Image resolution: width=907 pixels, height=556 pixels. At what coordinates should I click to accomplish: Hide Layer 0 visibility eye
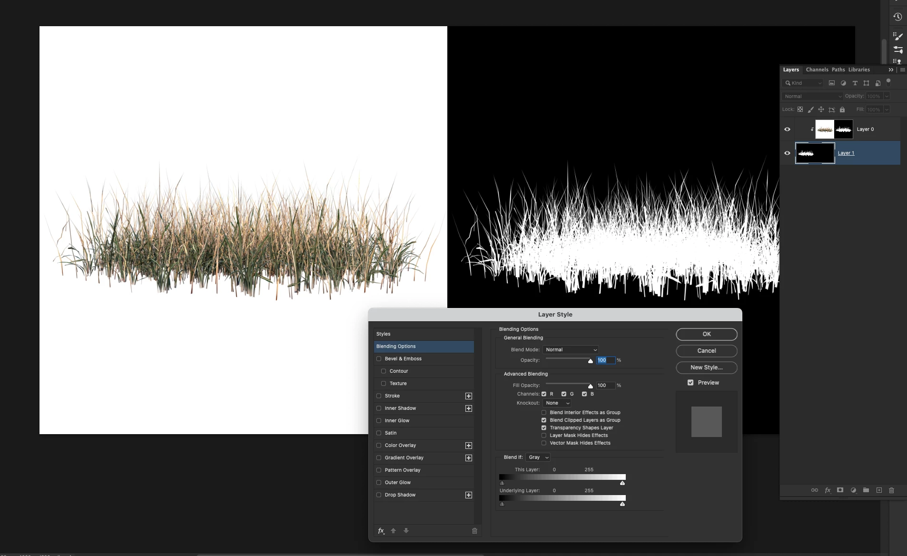pos(787,129)
